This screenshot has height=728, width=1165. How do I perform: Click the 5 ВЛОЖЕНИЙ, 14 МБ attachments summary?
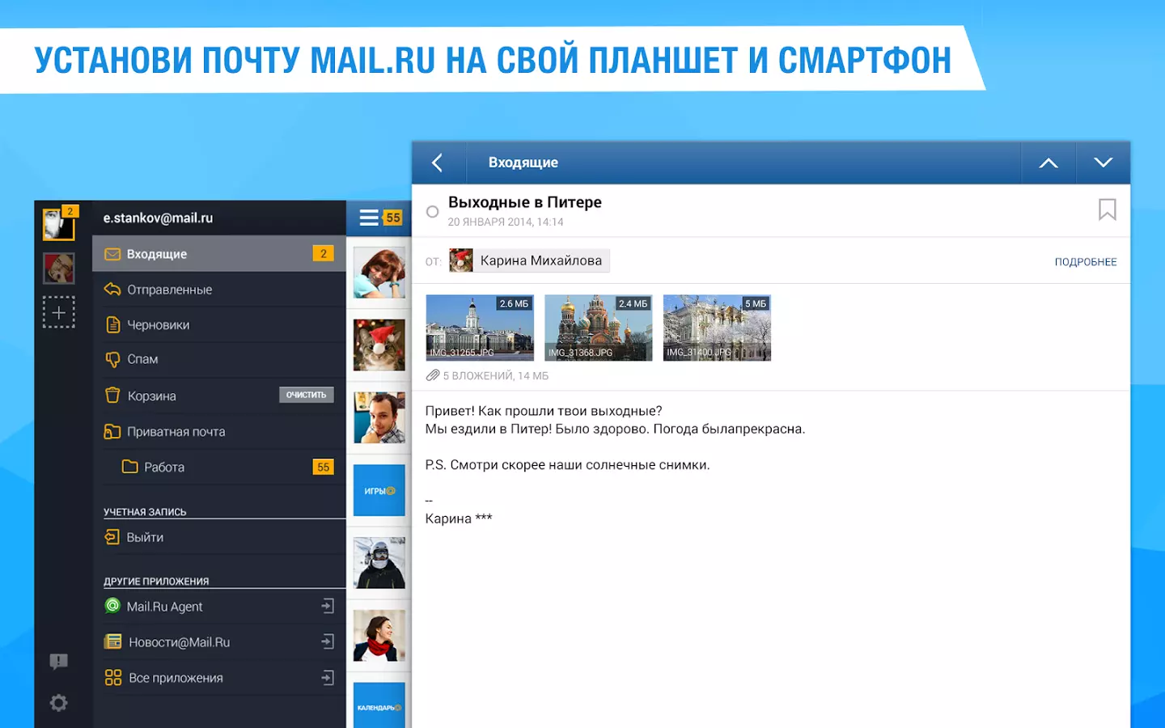(496, 376)
